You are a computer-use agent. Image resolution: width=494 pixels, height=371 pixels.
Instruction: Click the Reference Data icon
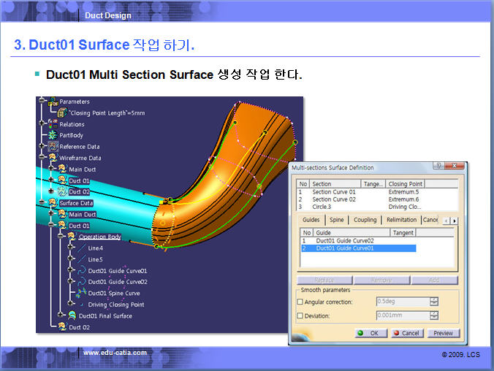click(53, 146)
